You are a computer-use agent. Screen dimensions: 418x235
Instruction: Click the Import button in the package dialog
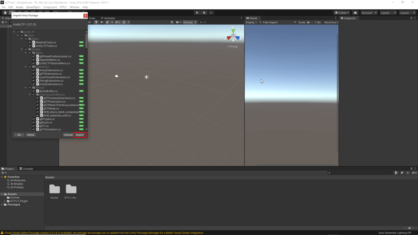[x=80, y=135]
